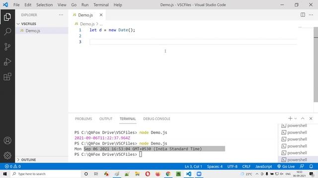
Task: Click in editor line 3
Action: click(193, 42)
